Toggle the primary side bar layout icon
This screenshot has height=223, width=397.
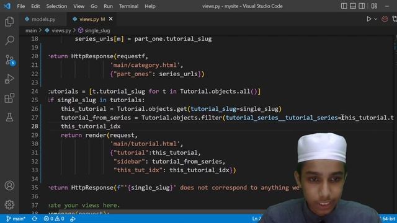pyautogui.click(x=344, y=6)
